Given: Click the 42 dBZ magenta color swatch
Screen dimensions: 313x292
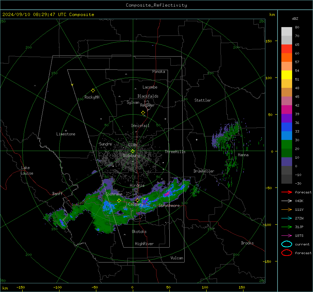Looking at the screenshot, I should tap(287, 109).
